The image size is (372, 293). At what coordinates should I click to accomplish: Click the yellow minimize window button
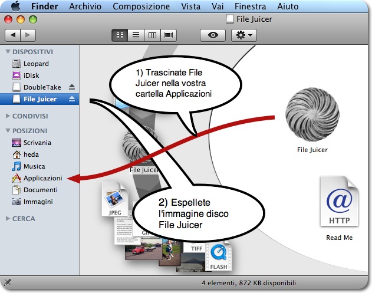click(21, 19)
